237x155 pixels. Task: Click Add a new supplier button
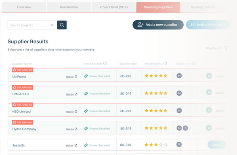point(158,25)
